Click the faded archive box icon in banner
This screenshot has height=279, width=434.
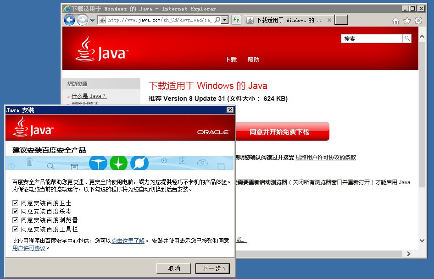click(x=74, y=166)
